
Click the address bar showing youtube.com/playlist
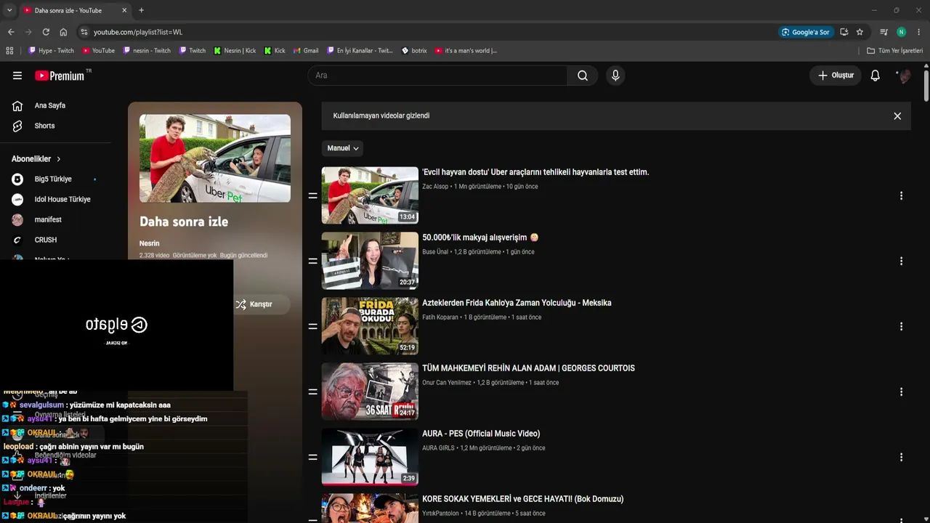pos(429,32)
